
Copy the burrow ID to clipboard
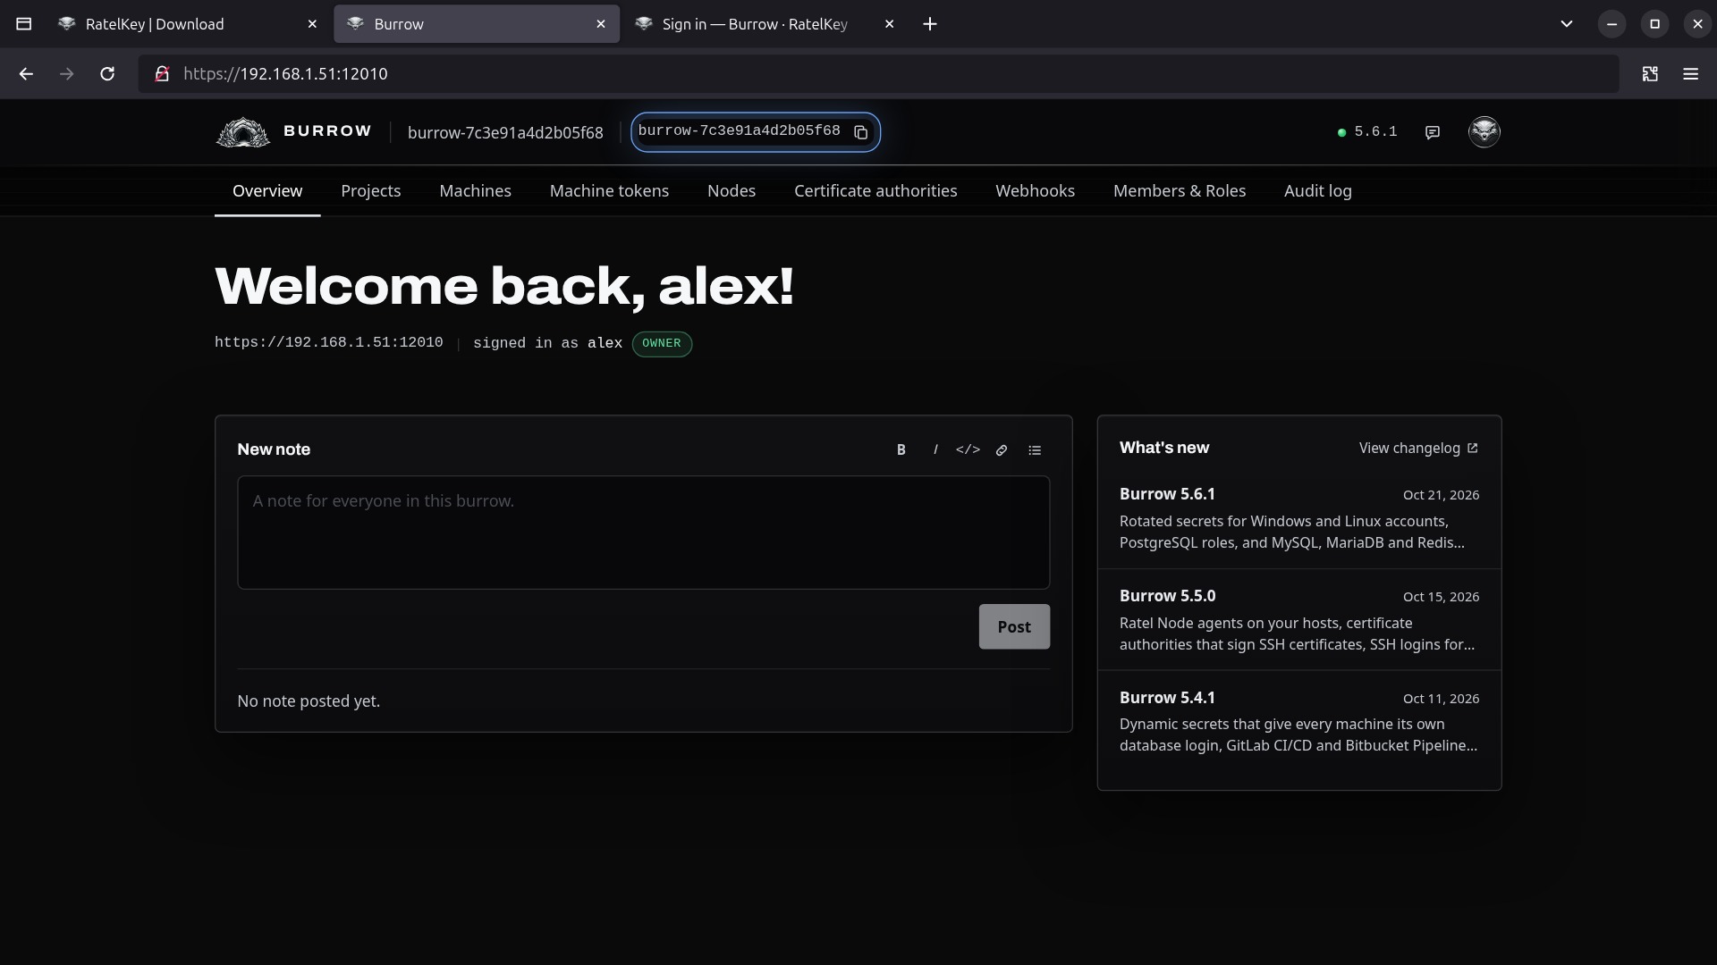click(860, 132)
